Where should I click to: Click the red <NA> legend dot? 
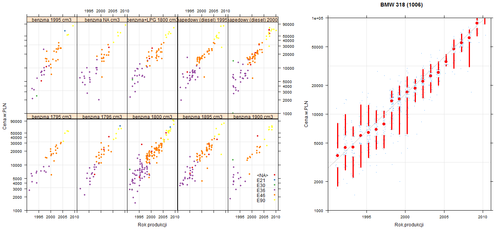click(x=274, y=175)
